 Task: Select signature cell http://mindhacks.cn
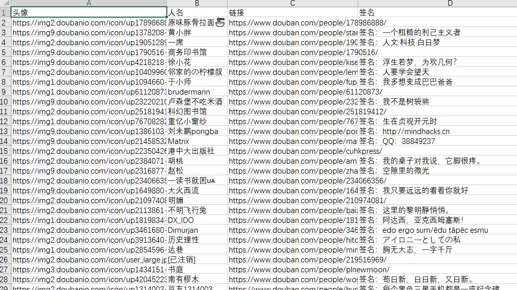click(437, 131)
